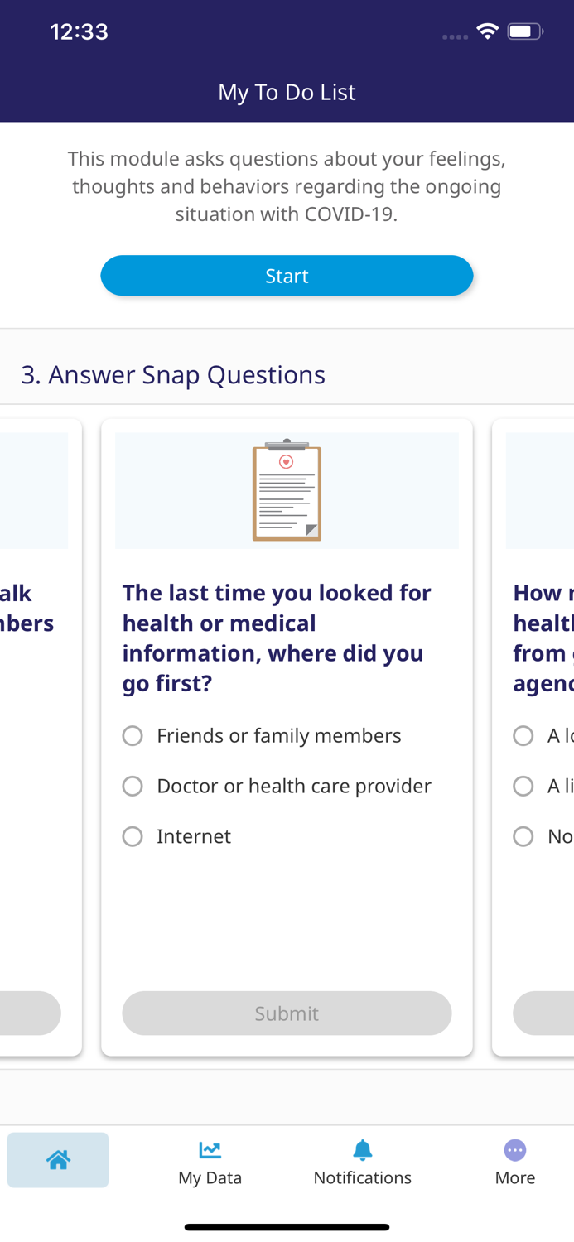Go to the Home tab icon
Screen dimensions: 574x1242
click(58, 1159)
